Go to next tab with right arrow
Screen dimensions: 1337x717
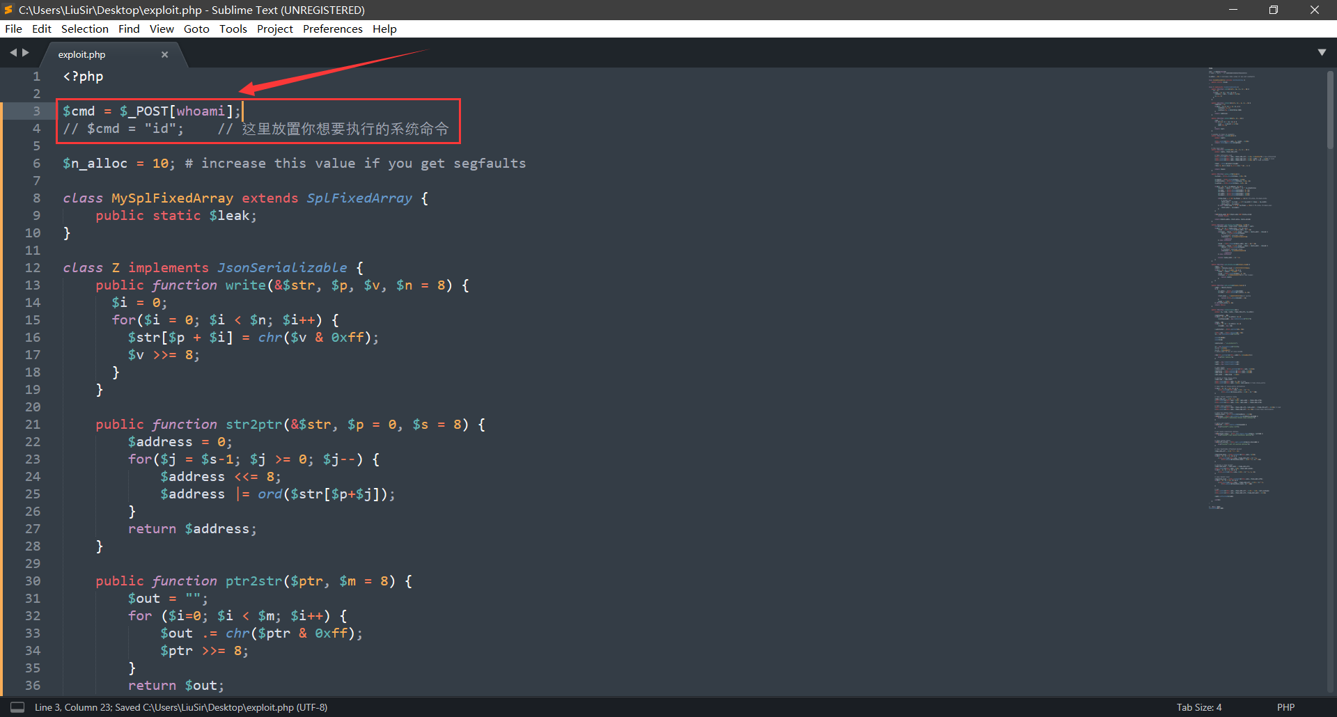[x=26, y=52]
